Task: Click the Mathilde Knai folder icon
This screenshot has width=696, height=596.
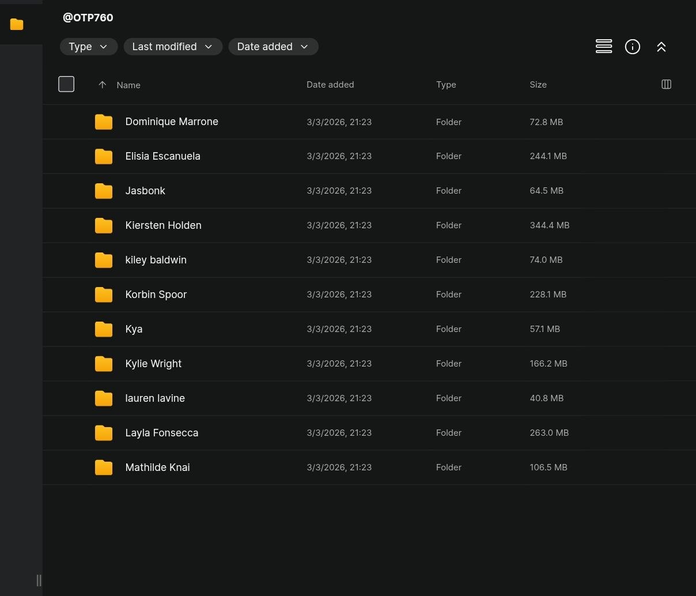Action: pos(104,467)
